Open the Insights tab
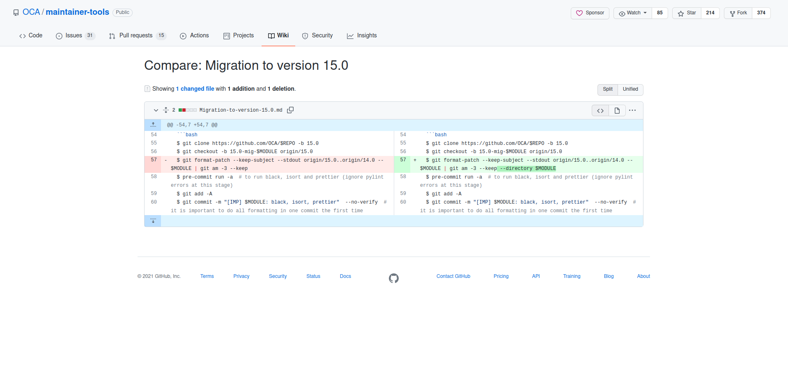Image resolution: width=788 pixels, height=383 pixels. point(362,36)
